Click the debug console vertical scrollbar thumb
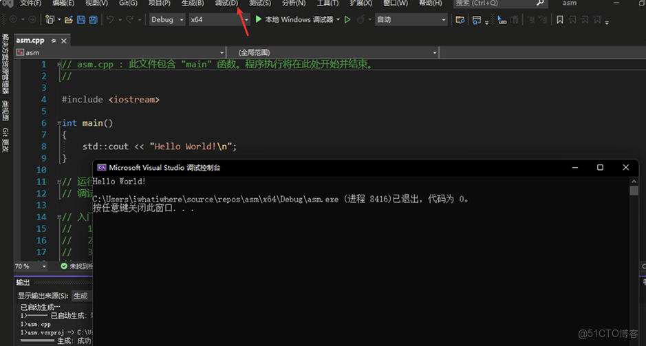This screenshot has height=346, width=646. [x=634, y=191]
